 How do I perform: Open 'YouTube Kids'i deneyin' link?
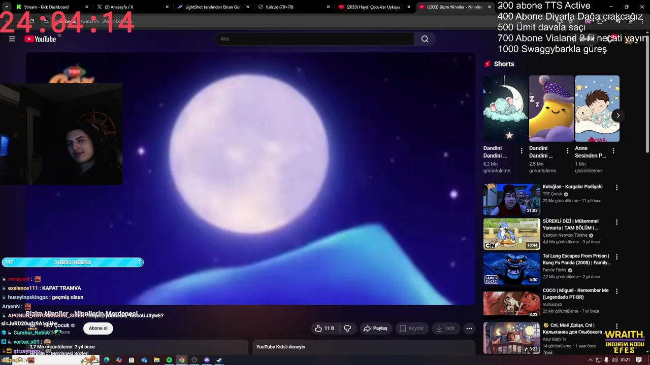click(281, 347)
